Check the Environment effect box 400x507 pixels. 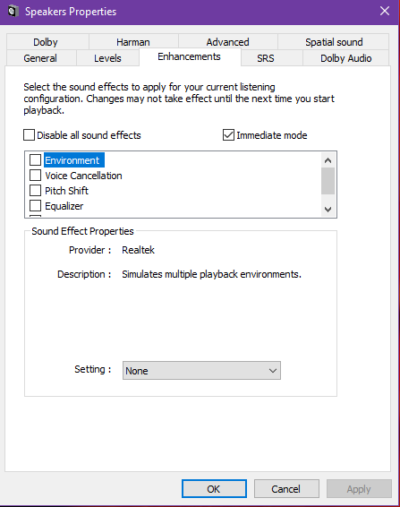click(35, 159)
